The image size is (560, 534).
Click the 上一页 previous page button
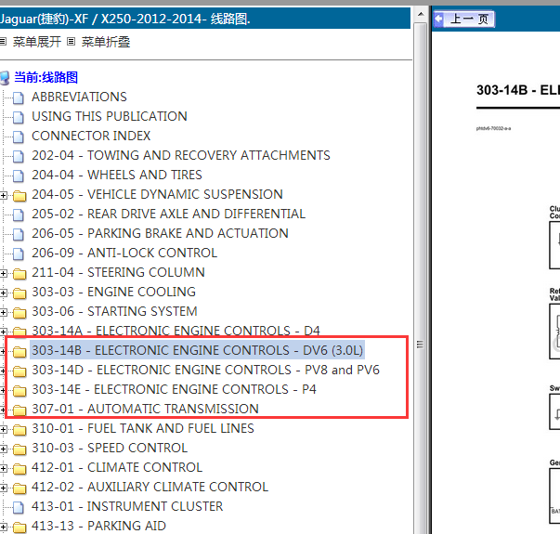pos(464,19)
